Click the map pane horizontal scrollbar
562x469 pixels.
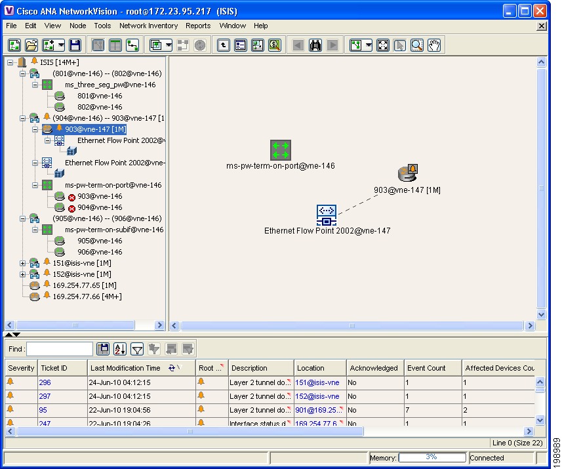tap(351, 325)
